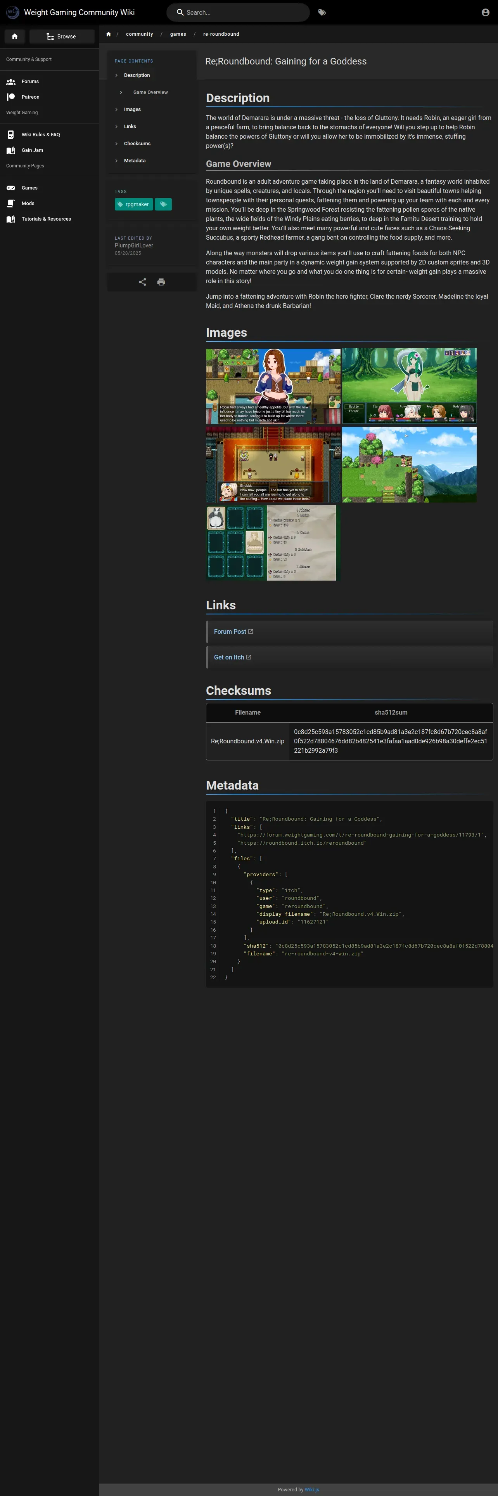
Task: Open the Forum Post link
Action: tap(230, 632)
